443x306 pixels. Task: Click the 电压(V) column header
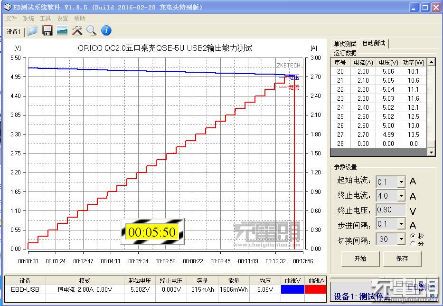coord(388,63)
